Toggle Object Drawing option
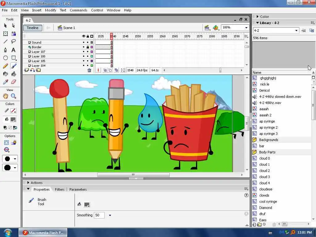This screenshot has height=237, width=316. click(x=6, y=143)
